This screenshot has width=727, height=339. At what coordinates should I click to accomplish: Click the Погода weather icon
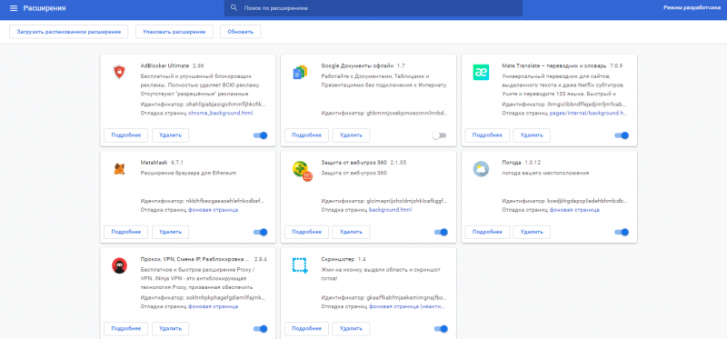481,169
